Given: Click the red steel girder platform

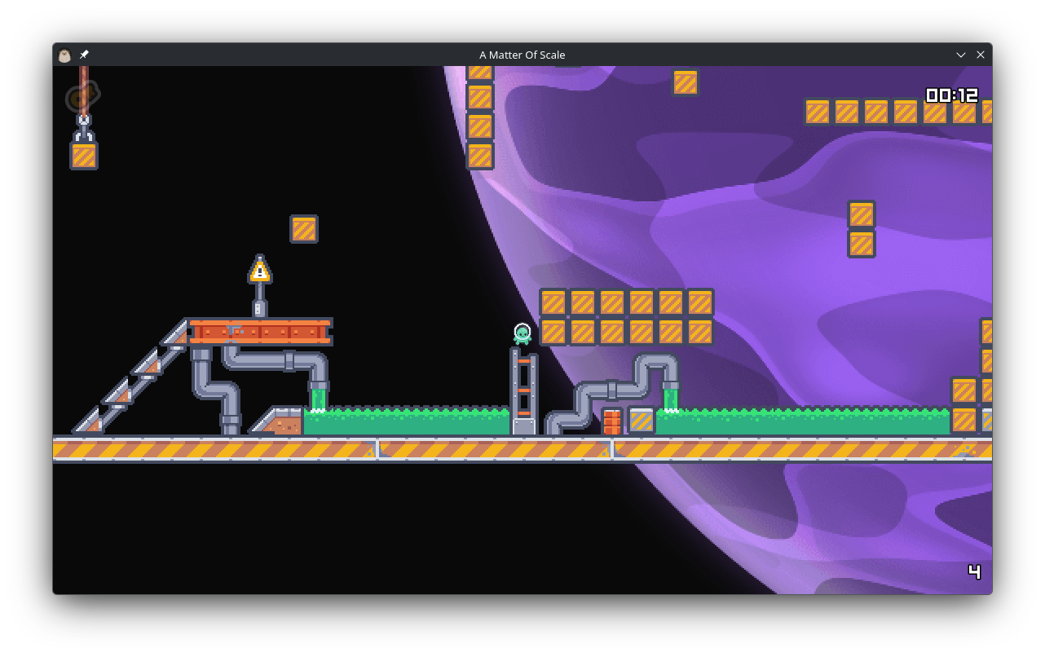Looking at the screenshot, I should (x=261, y=332).
